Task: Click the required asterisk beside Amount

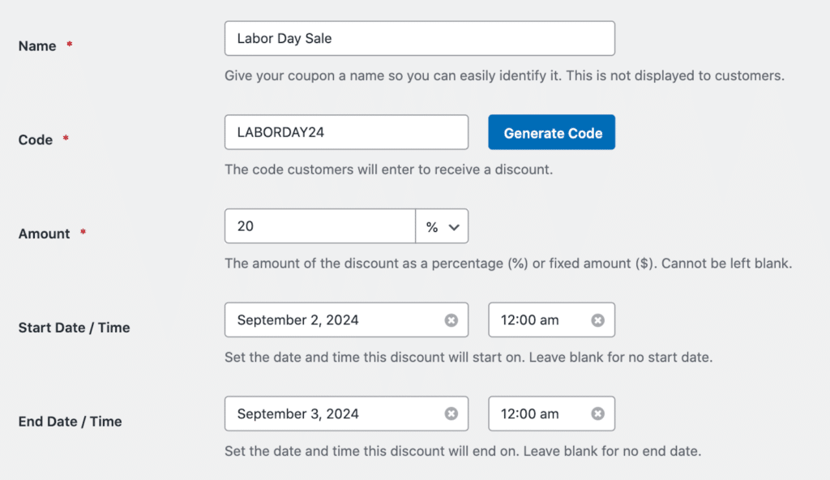Action: pyautogui.click(x=82, y=233)
